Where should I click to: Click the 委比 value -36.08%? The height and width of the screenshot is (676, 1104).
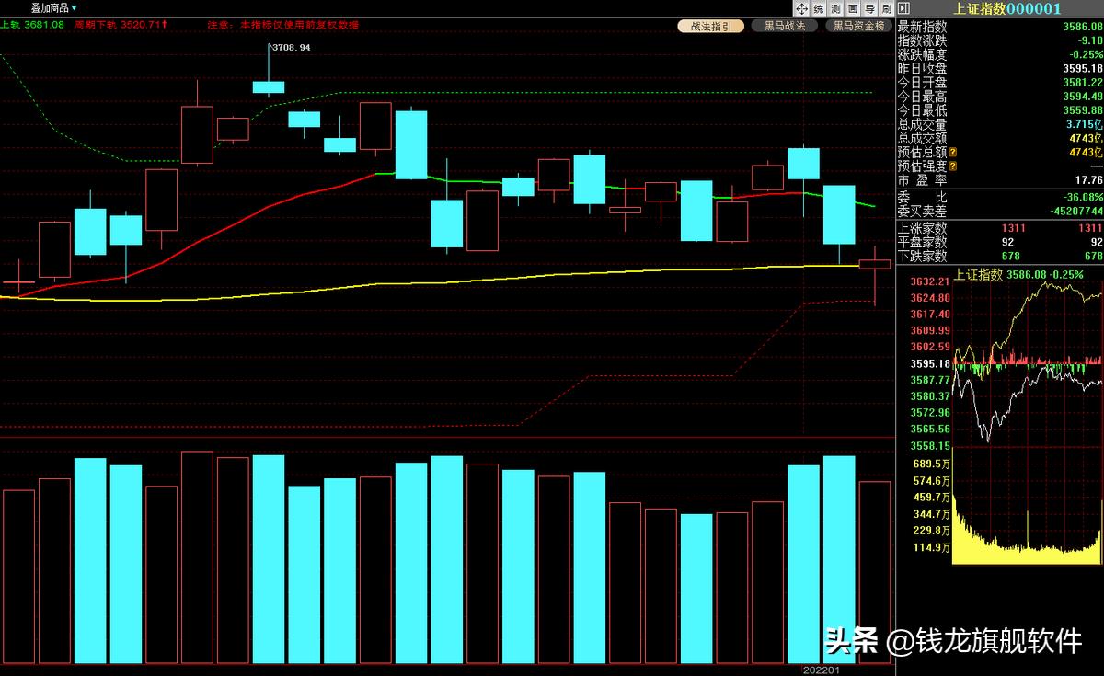tap(1085, 196)
